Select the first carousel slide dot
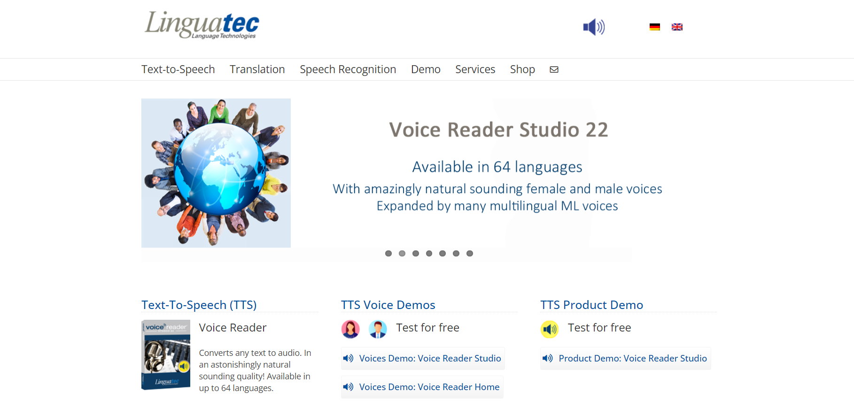The height and width of the screenshot is (407, 854). [x=388, y=254]
